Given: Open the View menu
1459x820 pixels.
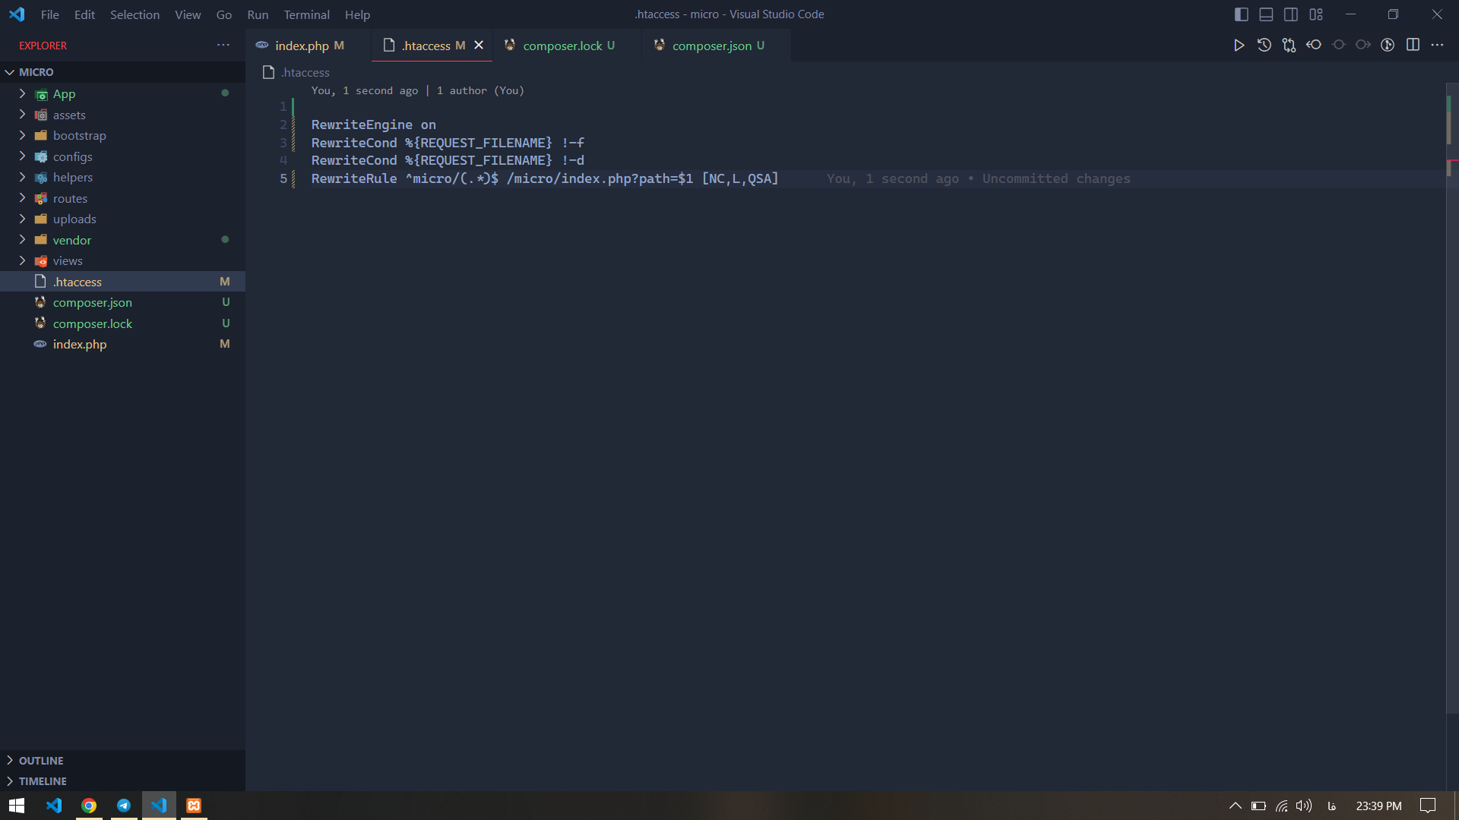Looking at the screenshot, I should tap(188, 14).
